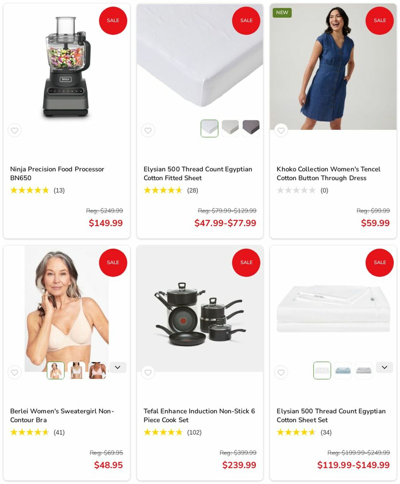
Task: Open Tefal Enhance Induction Cook Set link
Action: pyautogui.click(x=199, y=415)
